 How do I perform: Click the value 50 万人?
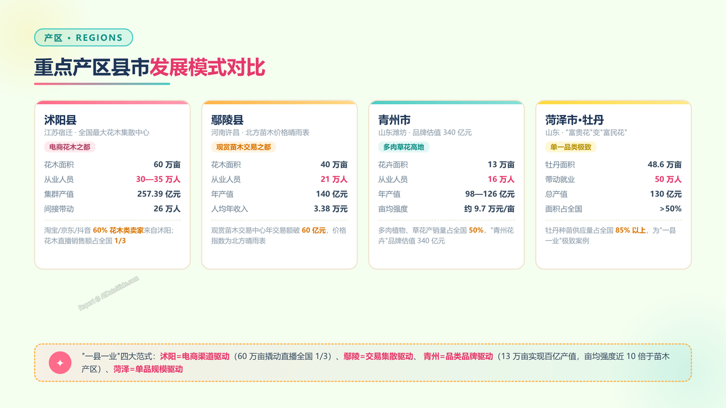click(668, 179)
